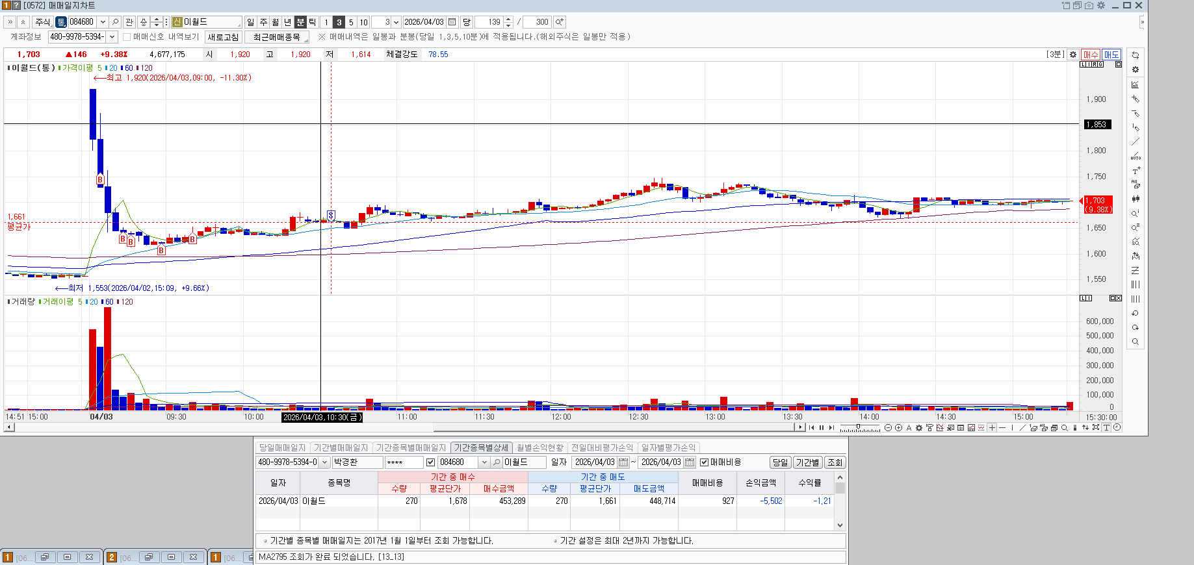The width and height of the screenshot is (1194, 565).
Task: Click the redo arrow on the right toolbar
Action: [x=1136, y=327]
